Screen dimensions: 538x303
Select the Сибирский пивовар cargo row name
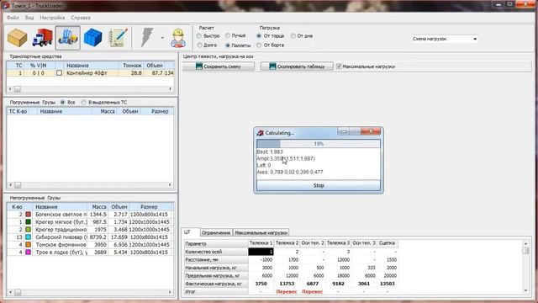[61, 237]
